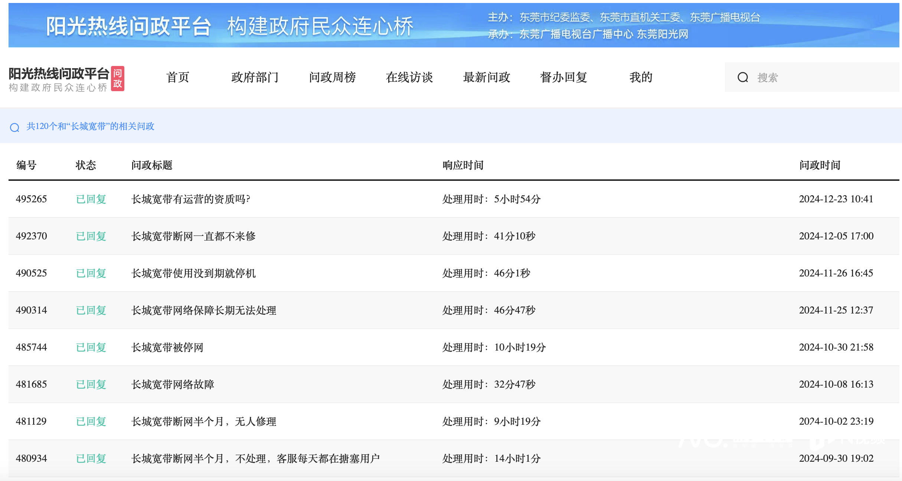Click the magnifier icon in the search bar
This screenshot has width=902, height=481.
(743, 77)
